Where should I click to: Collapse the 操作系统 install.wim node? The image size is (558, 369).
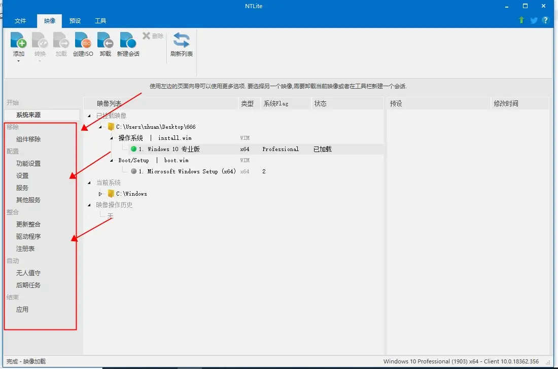(112, 138)
